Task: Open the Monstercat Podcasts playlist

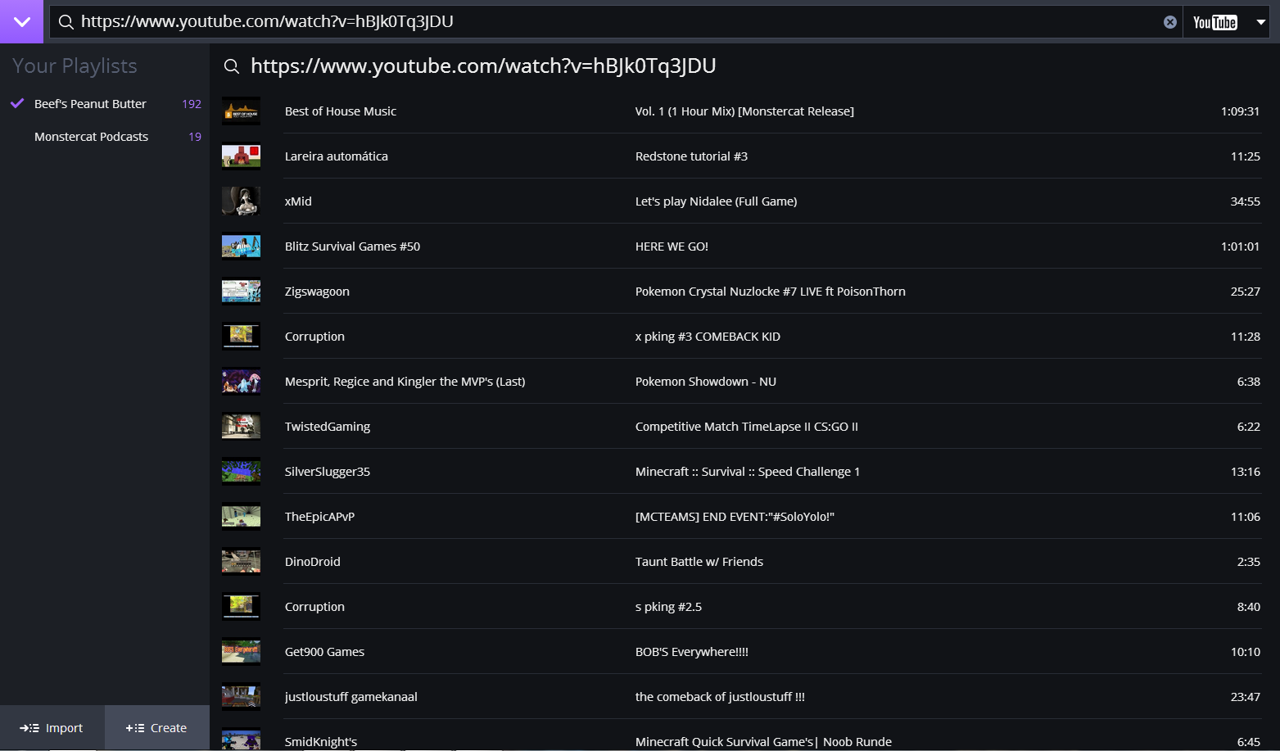Action: 91,137
